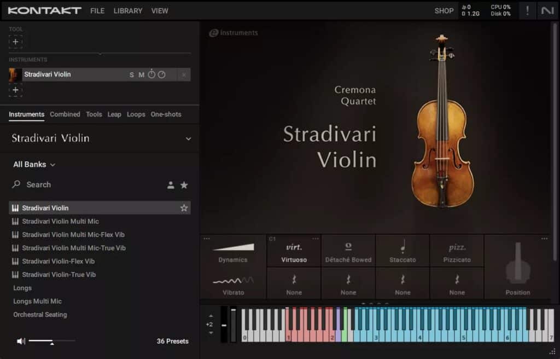This screenshot has height=359, width=560.
Task: Select the Pizzicato articulation
Action: click(457, 250)
